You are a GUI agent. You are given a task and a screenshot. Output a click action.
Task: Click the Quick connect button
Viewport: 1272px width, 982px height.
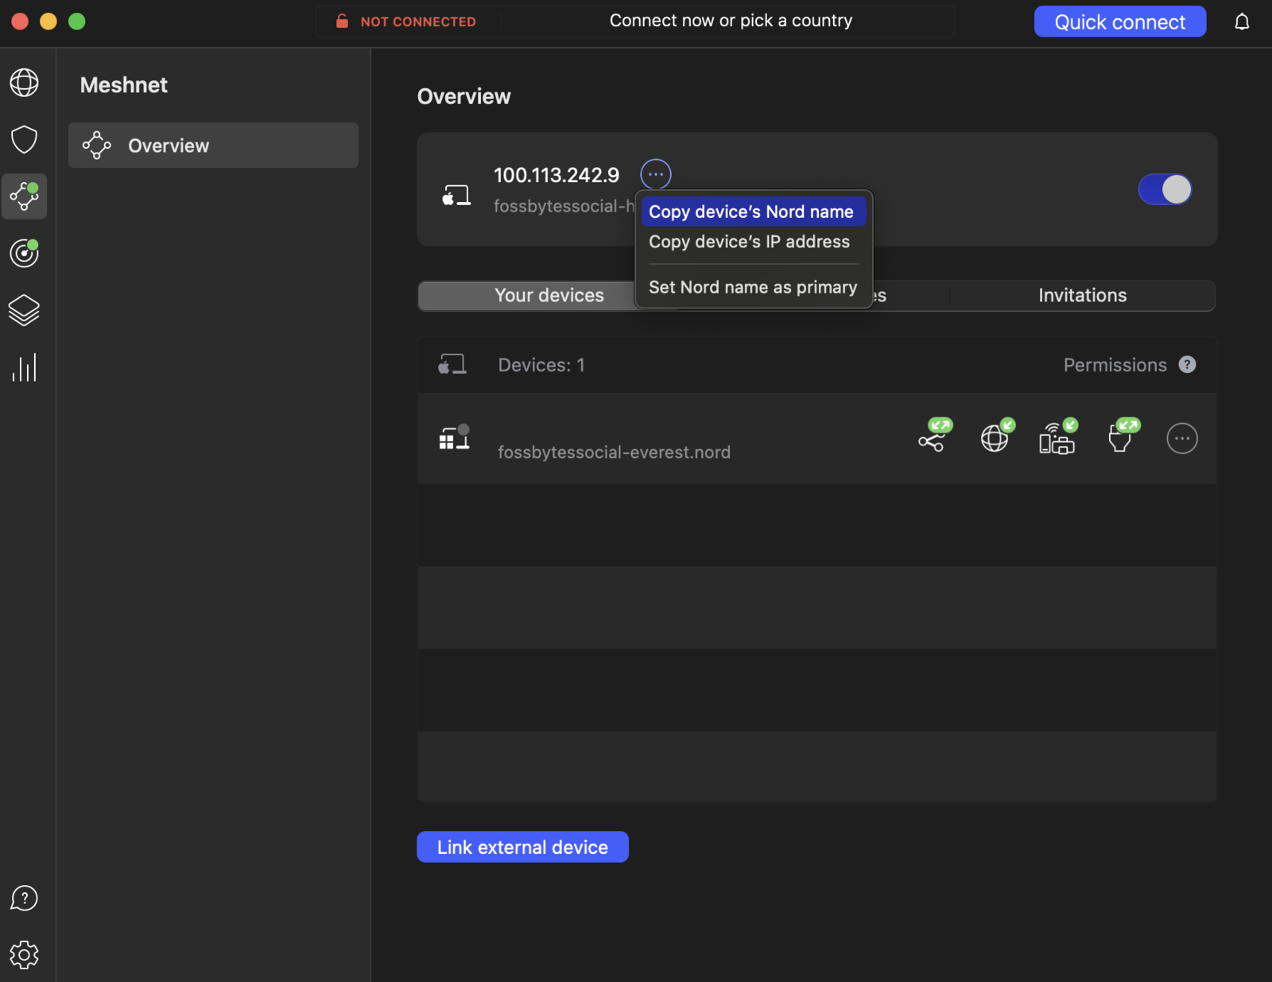click(1119, 21)
